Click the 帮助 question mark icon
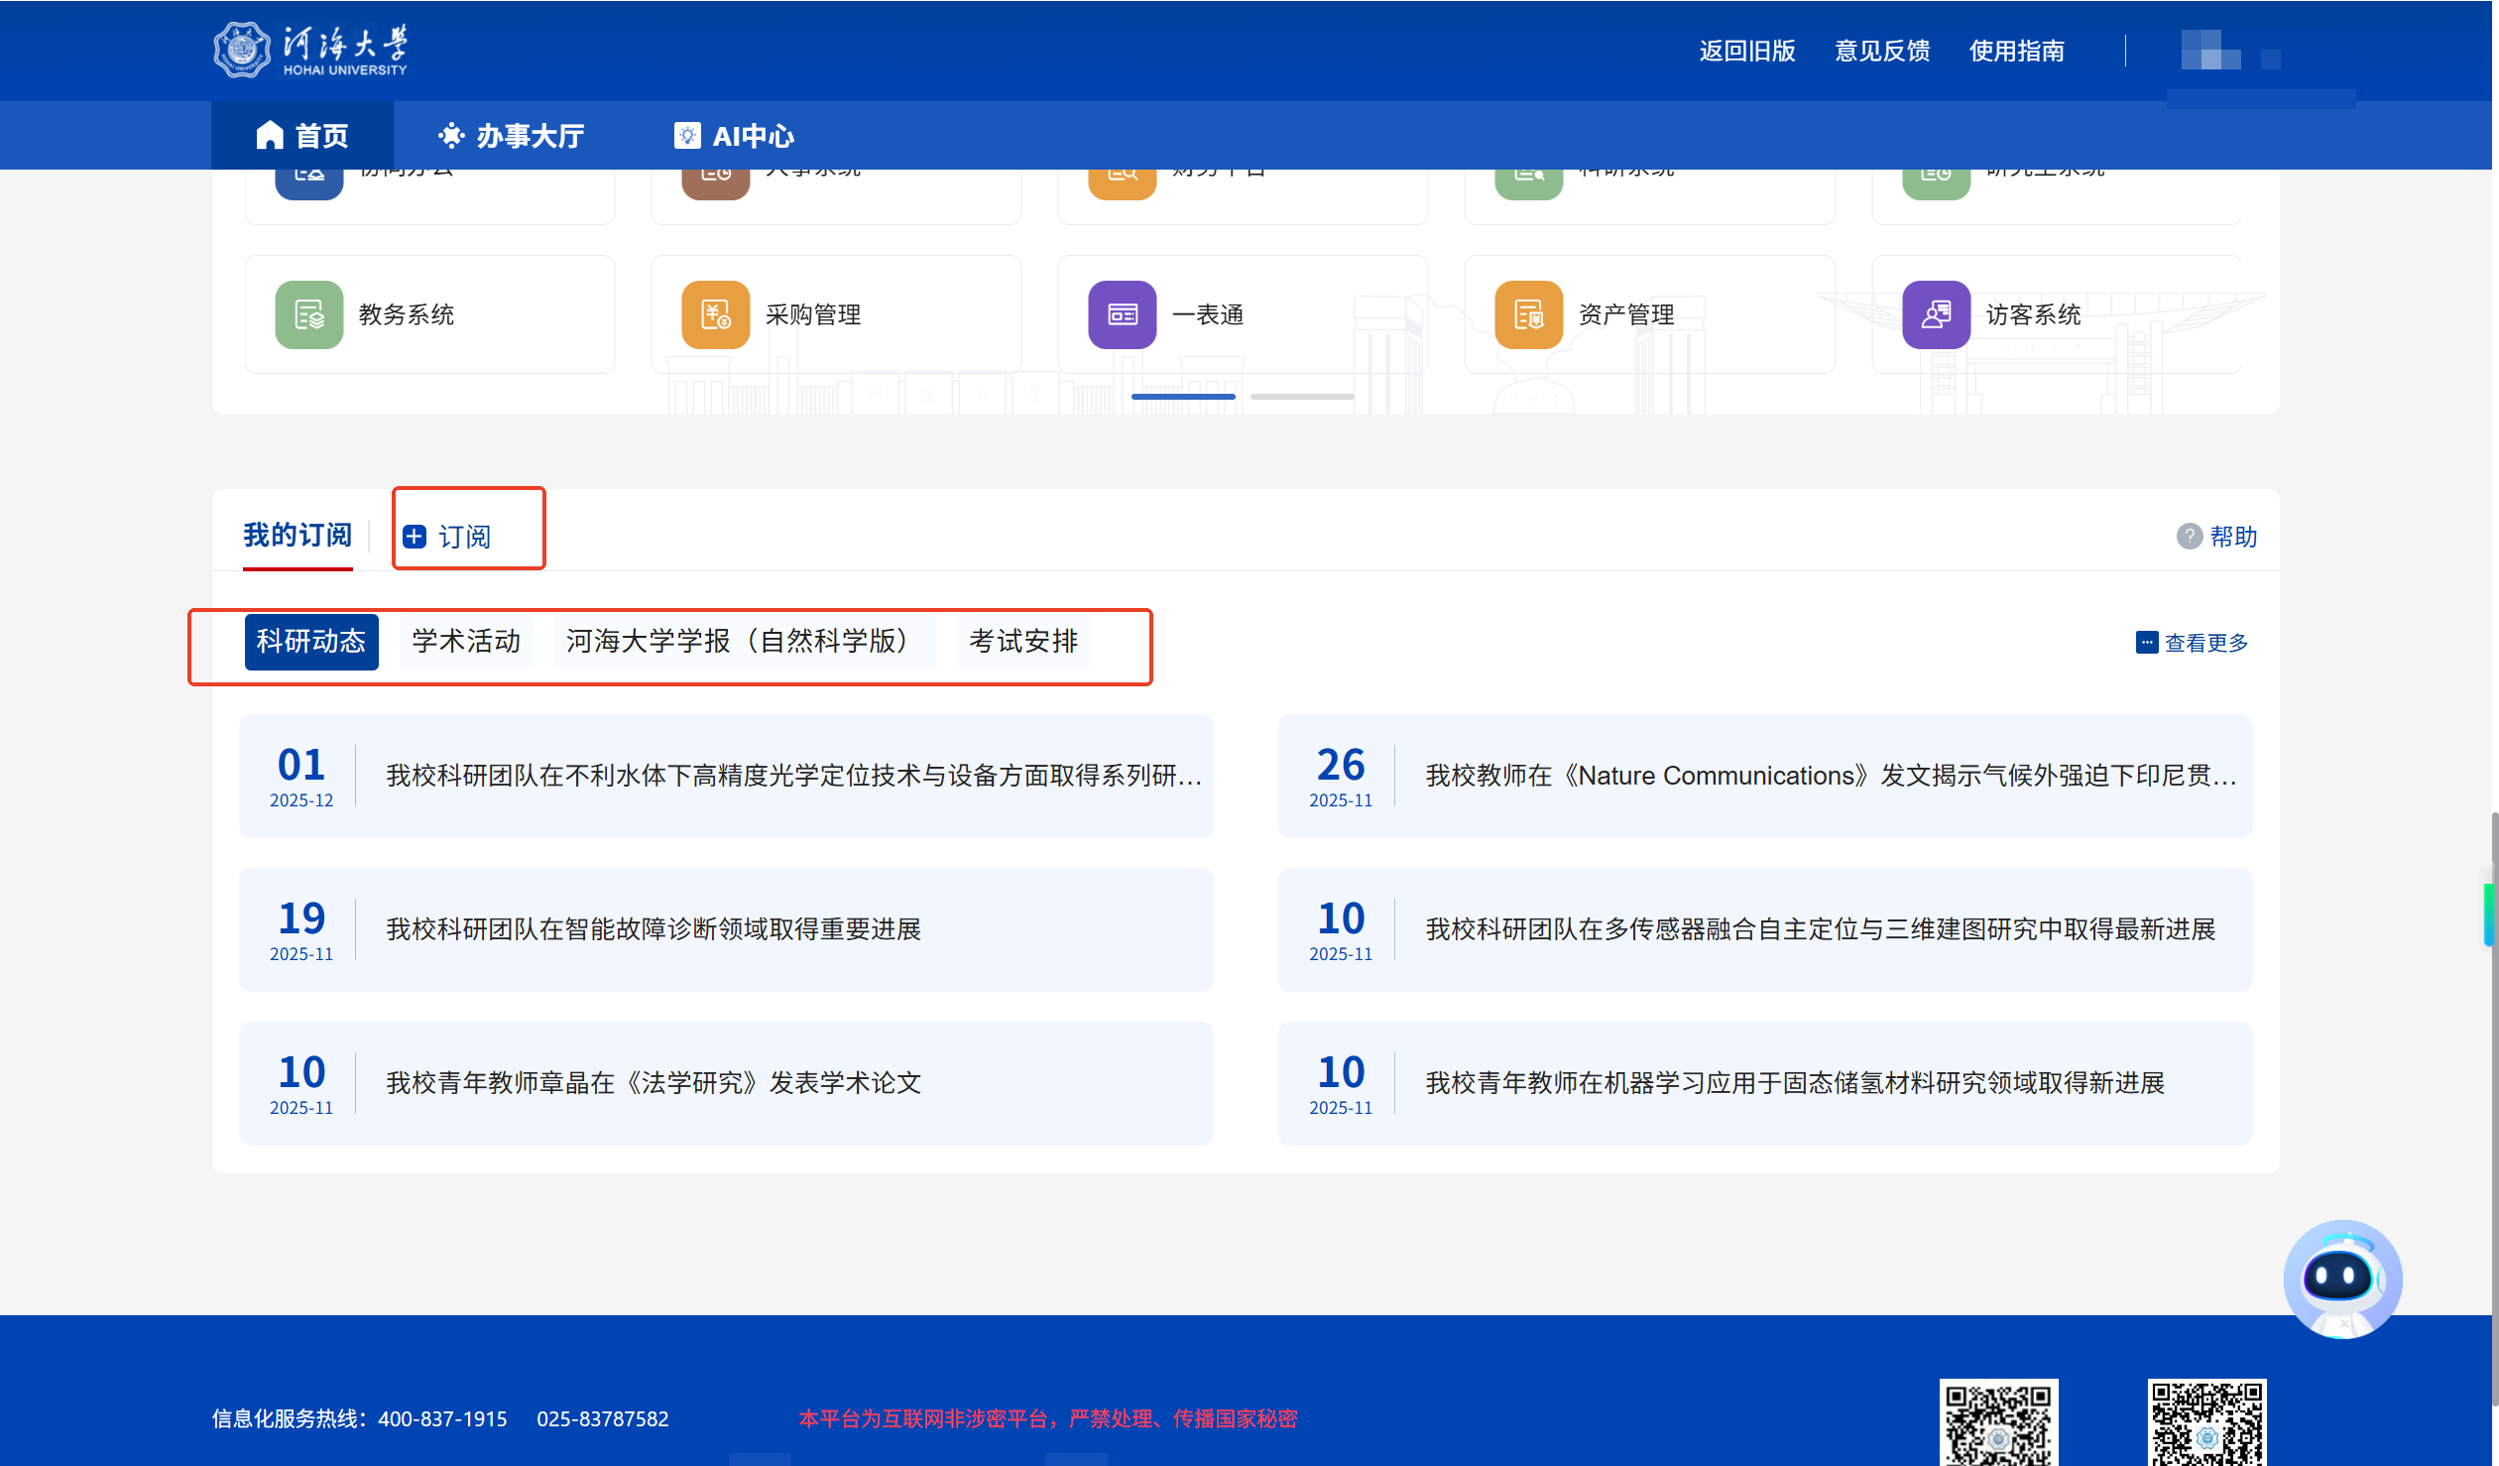This screenshot has height=1466, width=2499. (2189, 537)
